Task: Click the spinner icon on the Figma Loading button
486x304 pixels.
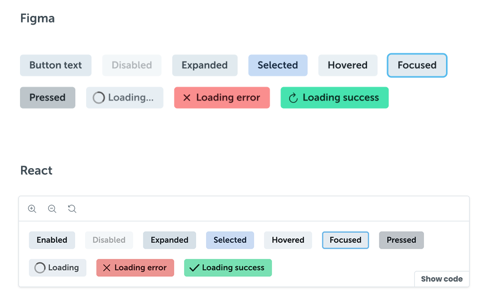Action: [x=98, y=97]
